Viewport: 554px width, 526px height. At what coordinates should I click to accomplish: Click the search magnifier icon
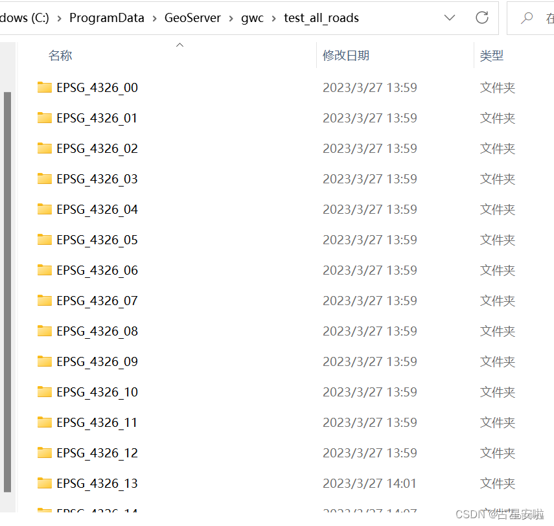pyautogui.click(x=526, y=17)
